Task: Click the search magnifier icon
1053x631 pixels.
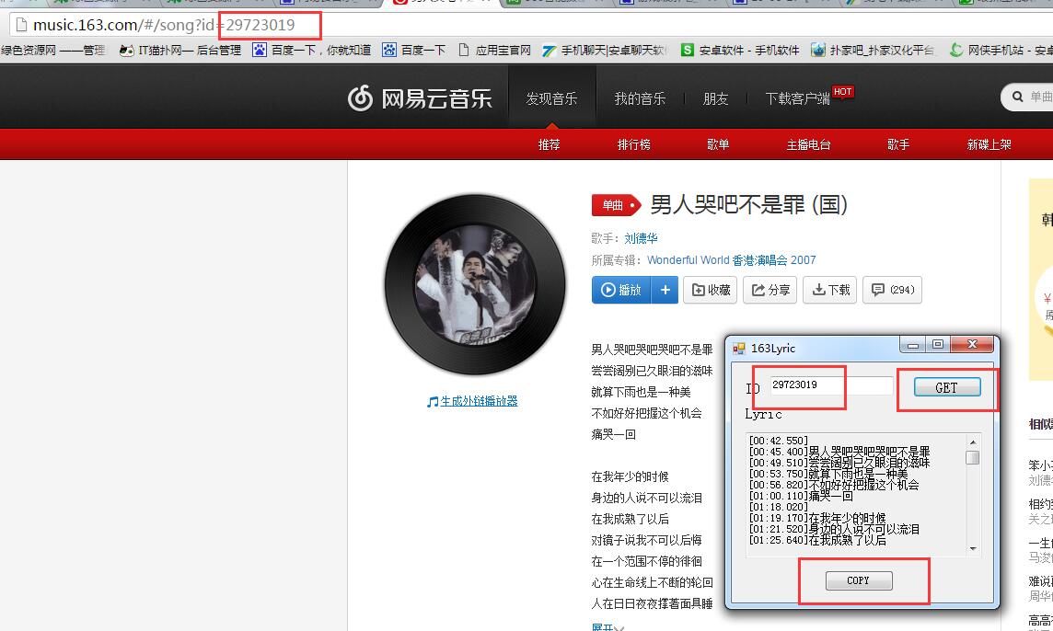Action: point(1016,97)
